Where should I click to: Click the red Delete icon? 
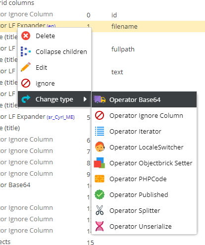coord(26,36)
